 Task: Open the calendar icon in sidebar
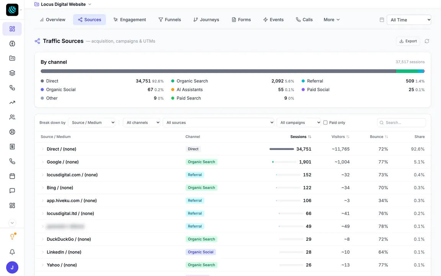(x=12, y=176)
